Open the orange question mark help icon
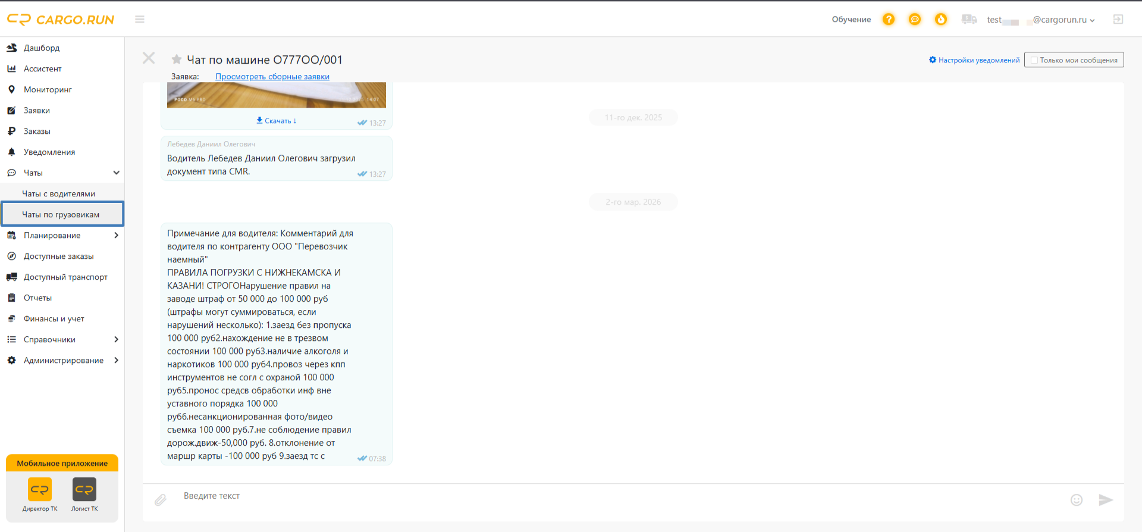The height and width of the screenshot is (532, 1142). [x=889, y=19]
